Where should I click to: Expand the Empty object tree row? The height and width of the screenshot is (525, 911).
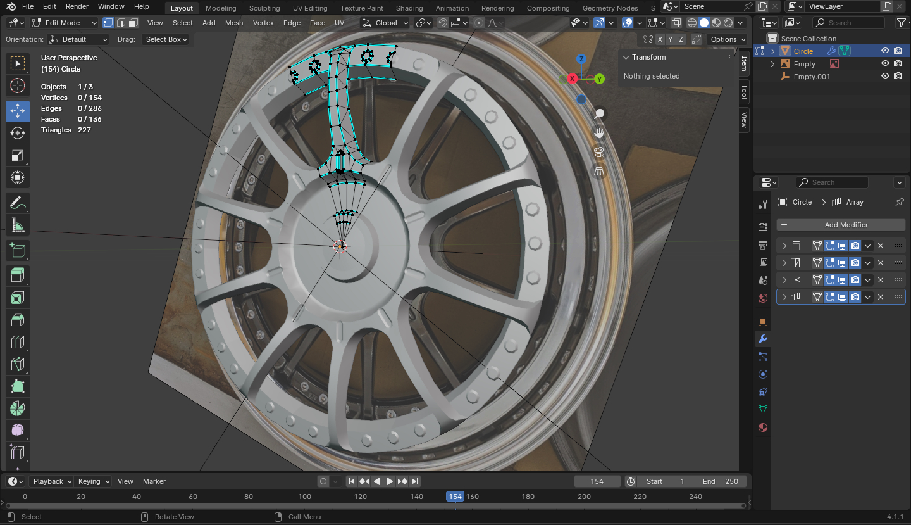pos(772,64)
